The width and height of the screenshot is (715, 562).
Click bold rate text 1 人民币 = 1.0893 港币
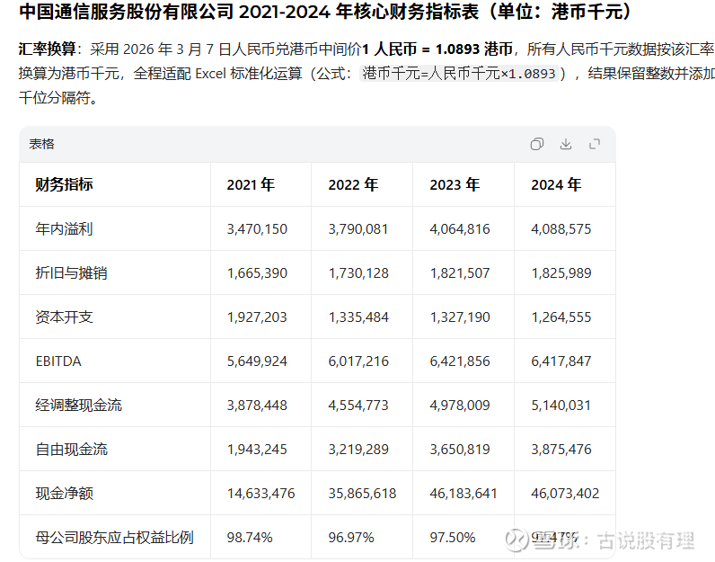click(x=437, y=49)
